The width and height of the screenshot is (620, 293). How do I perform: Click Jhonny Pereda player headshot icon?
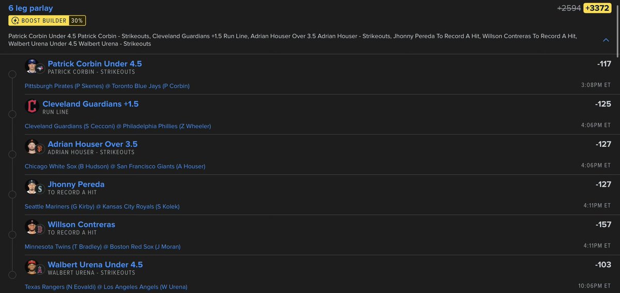point(32,187)
